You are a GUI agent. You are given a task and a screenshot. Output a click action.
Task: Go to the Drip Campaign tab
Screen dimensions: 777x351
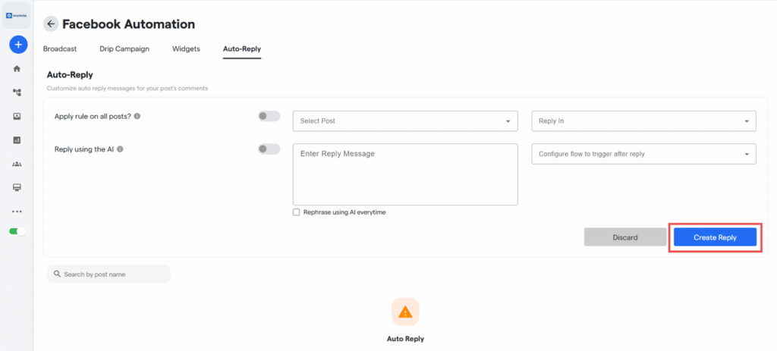124,49
